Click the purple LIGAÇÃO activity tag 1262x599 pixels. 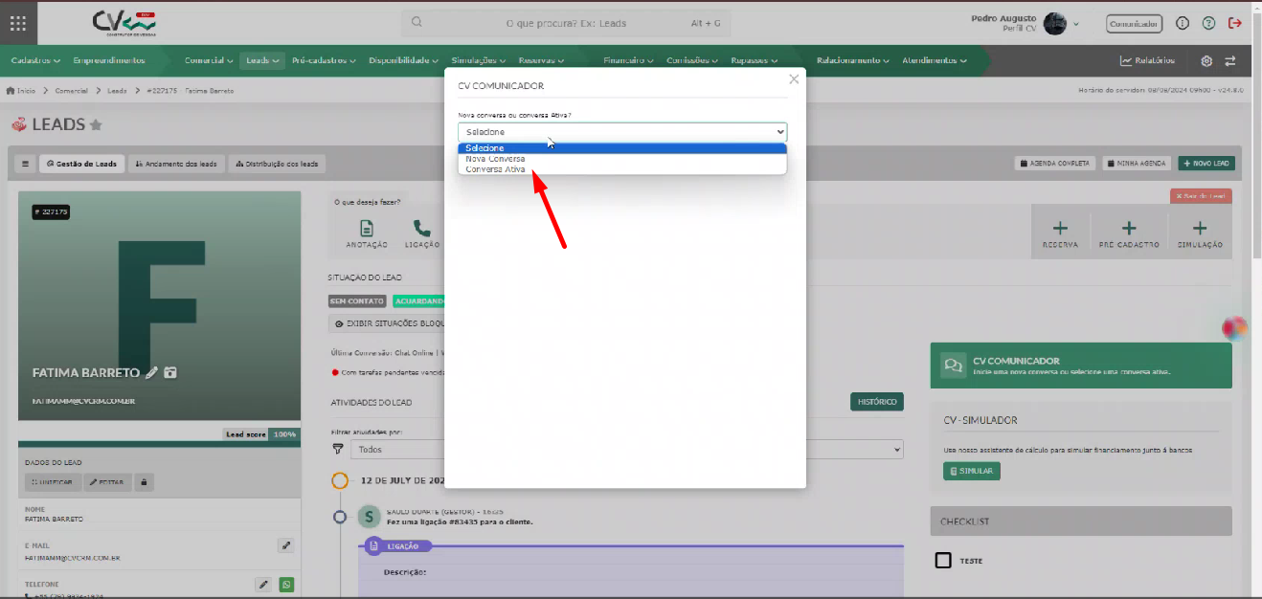click(397, 546)
